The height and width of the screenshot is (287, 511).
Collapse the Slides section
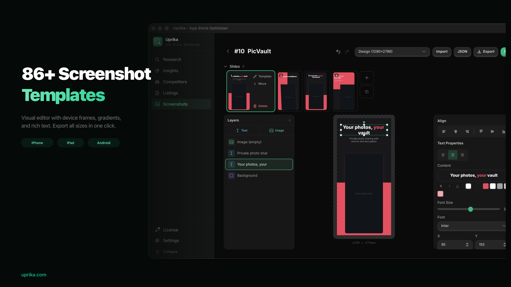click(226, 66)
